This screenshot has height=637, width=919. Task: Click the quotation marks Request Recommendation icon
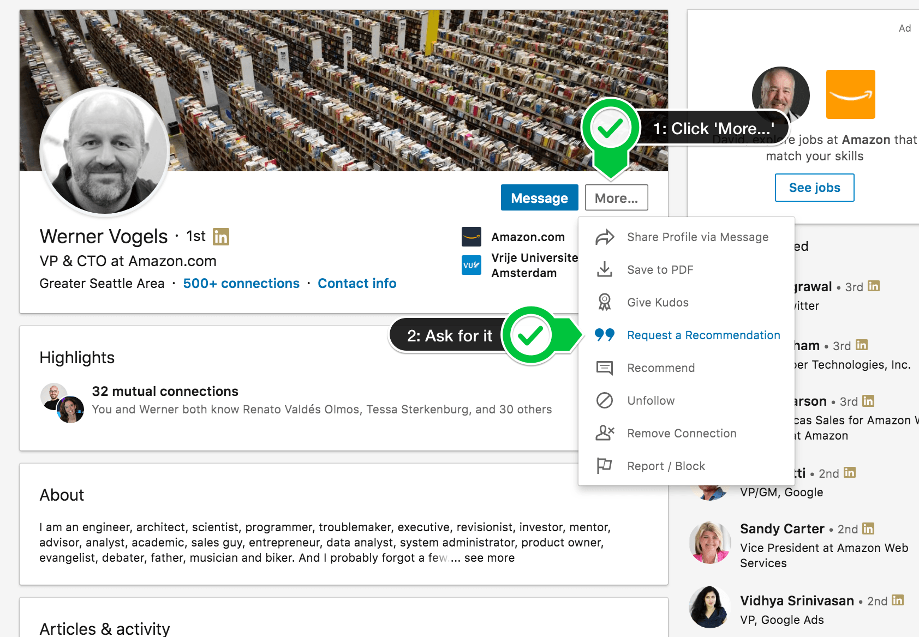pyautogui.click(x=605, y=335)
